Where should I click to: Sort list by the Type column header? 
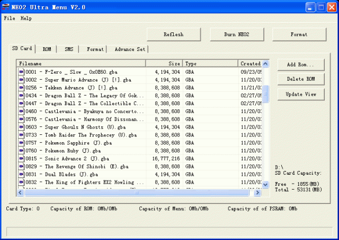click(210, 64)
